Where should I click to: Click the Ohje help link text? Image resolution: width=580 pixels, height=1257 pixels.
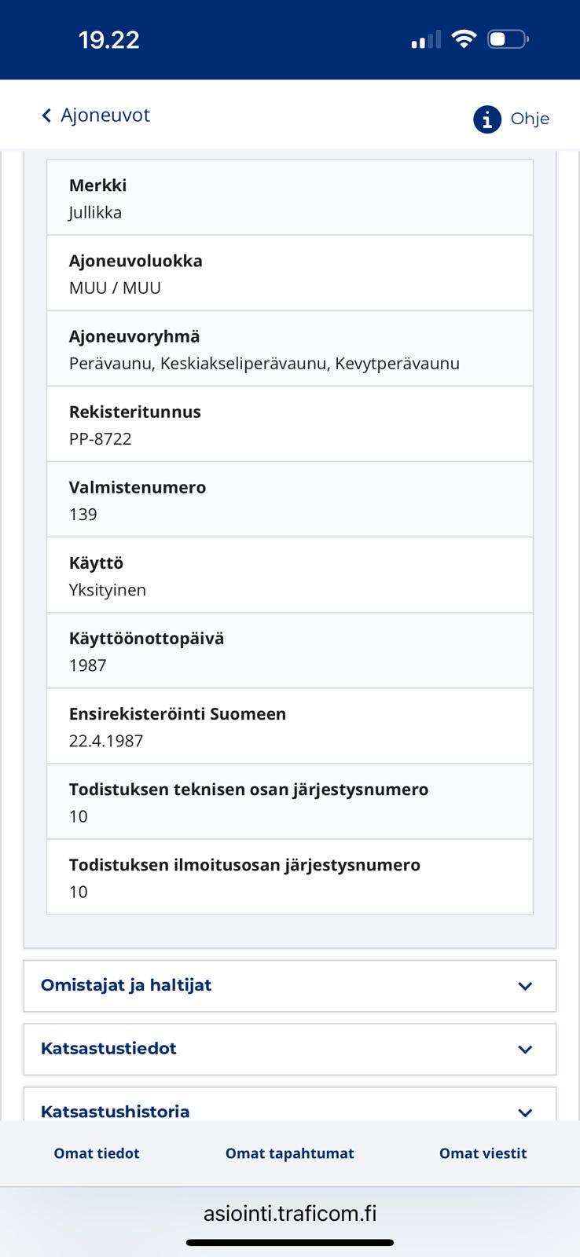[530, 119]
